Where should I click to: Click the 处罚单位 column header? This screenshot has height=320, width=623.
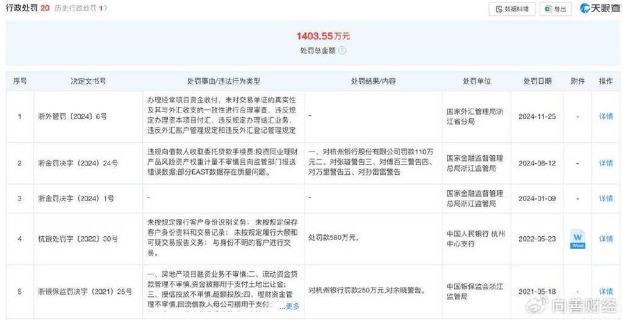pos(476,81)
